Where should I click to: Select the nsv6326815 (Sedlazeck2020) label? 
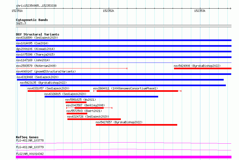pos(65,94)
